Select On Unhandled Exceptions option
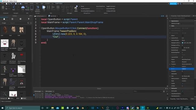Image resolution: width=196 pixels, height=110 pixels. [88, 11]
